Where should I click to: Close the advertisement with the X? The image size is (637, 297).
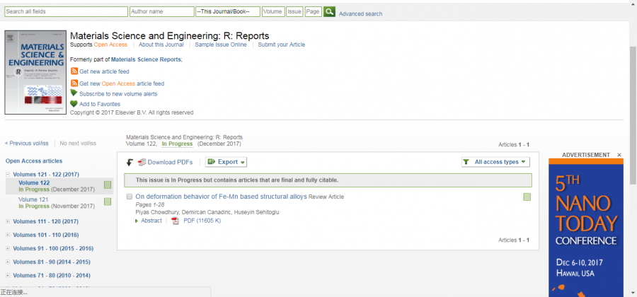click(619, 155)
